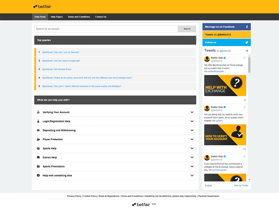Expand Depositing and Withdrawing section
Viewport: 279px width, 209px height.
tap(192, 130)
